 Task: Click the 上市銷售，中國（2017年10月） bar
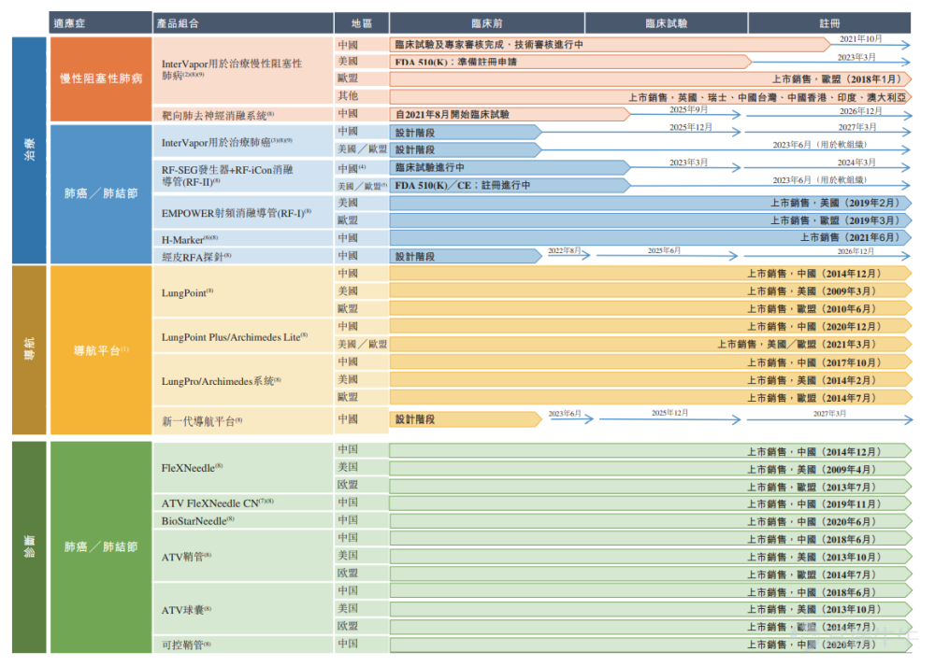[651, 362]
